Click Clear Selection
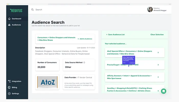 click(157, 35)
